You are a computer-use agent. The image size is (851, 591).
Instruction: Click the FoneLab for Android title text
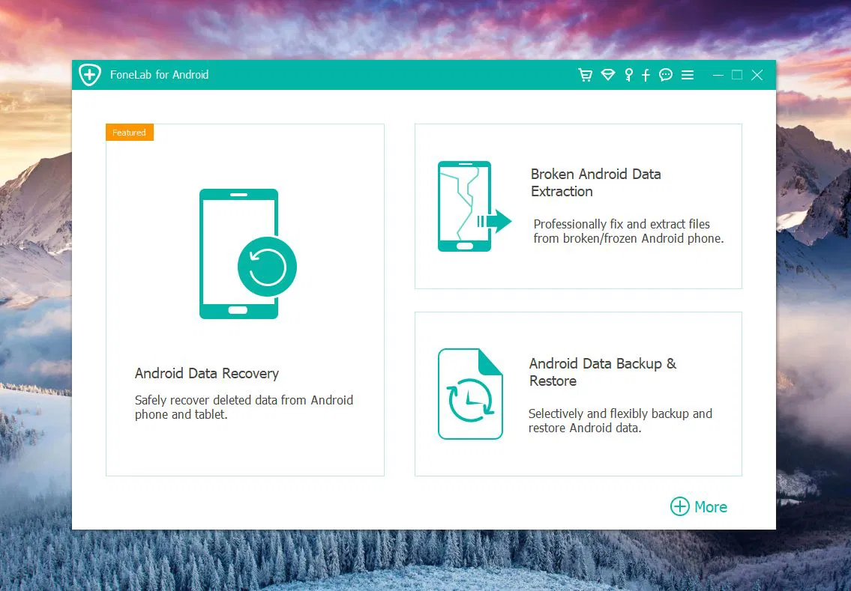coord(160,74)
